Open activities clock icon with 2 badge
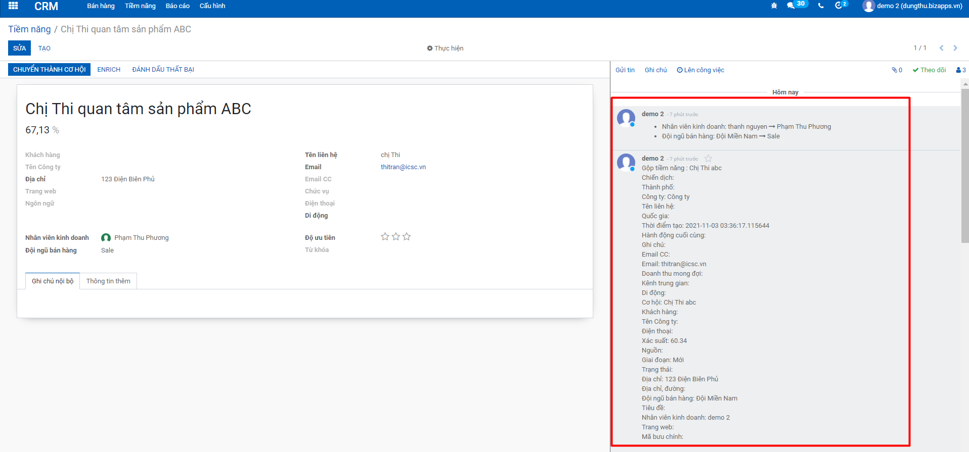 click(841, 5)
